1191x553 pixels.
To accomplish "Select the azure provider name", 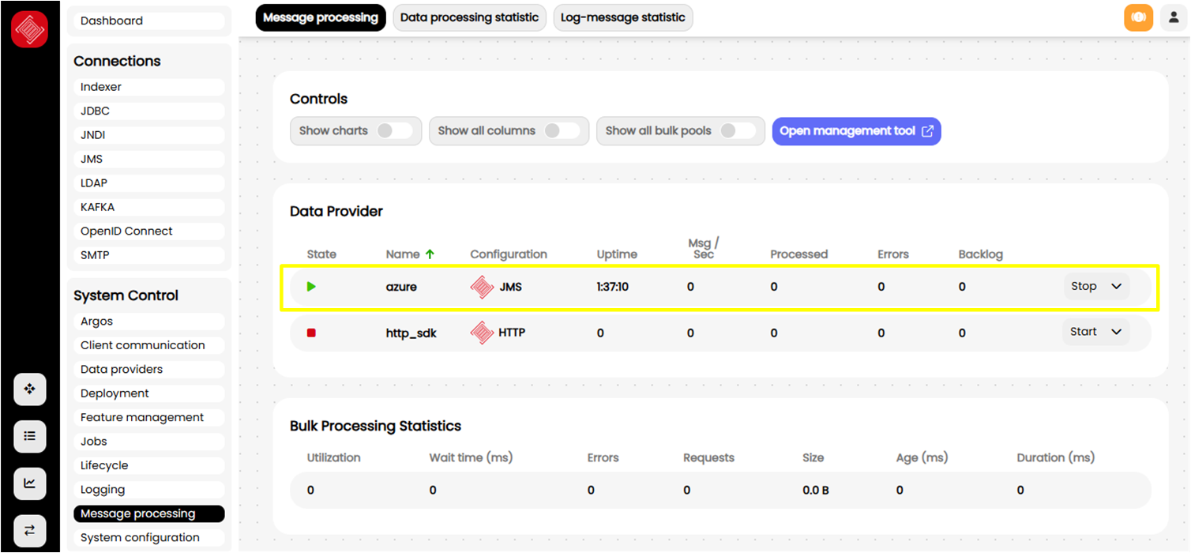I will click(401, 287).
